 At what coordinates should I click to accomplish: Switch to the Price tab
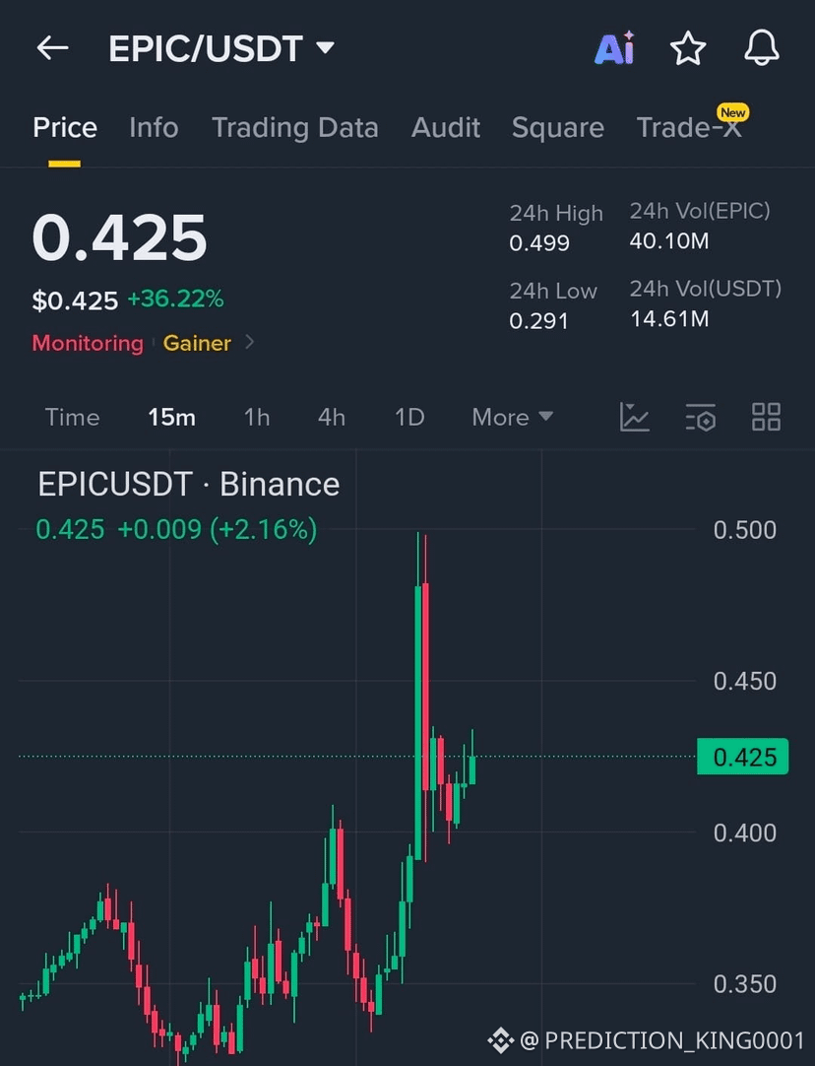point(65,128)
